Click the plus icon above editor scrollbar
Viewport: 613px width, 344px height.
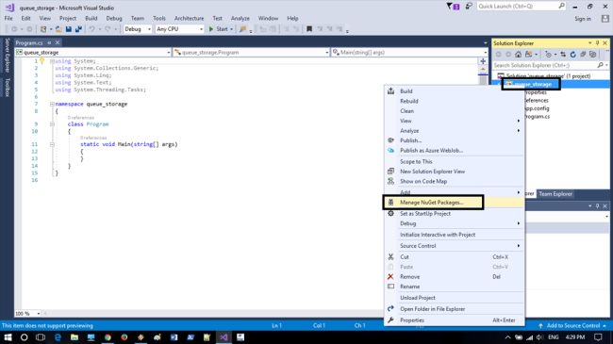click(483, 61)
